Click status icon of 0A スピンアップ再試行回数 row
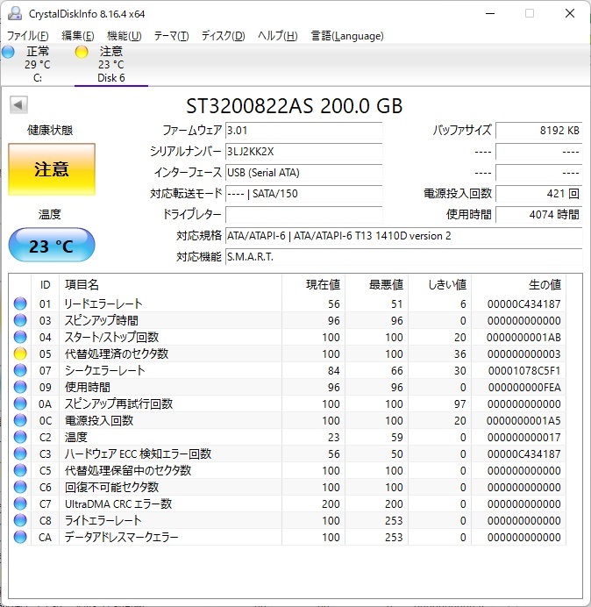 [x=20, y=403]
